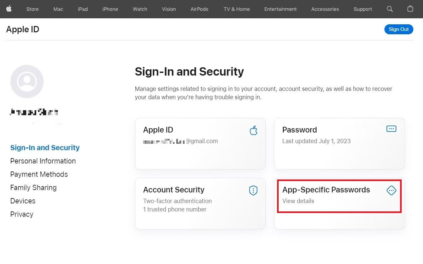
Task: Select Mac from the navigation menu
Action: click(x=58, y=9)
